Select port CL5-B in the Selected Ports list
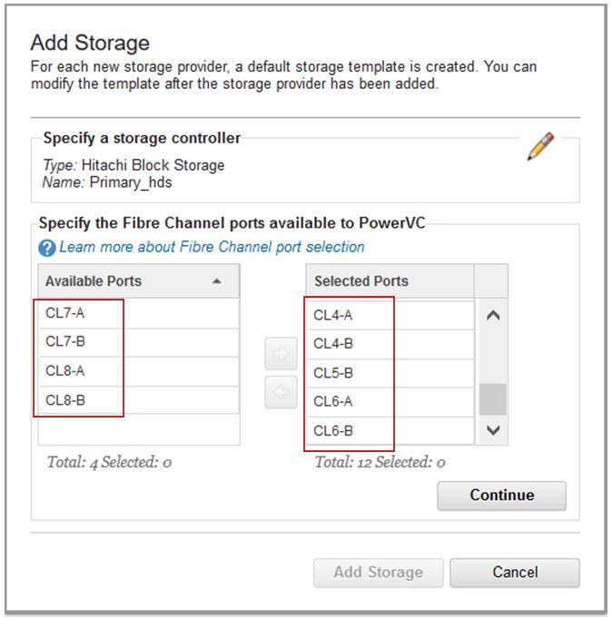The width and height of the screenshot is (612, 618). (390, 373)
